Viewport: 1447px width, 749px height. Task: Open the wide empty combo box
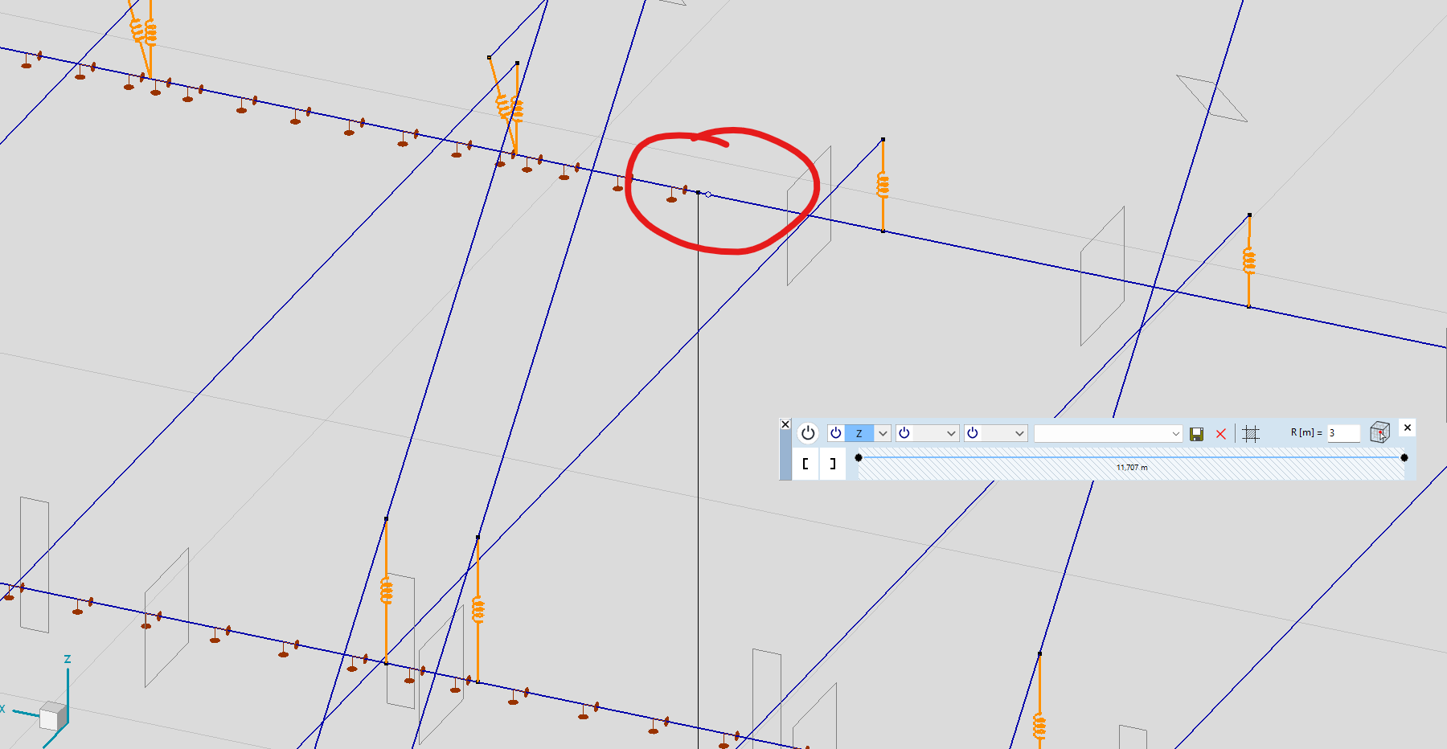(x=1108, y=433)
